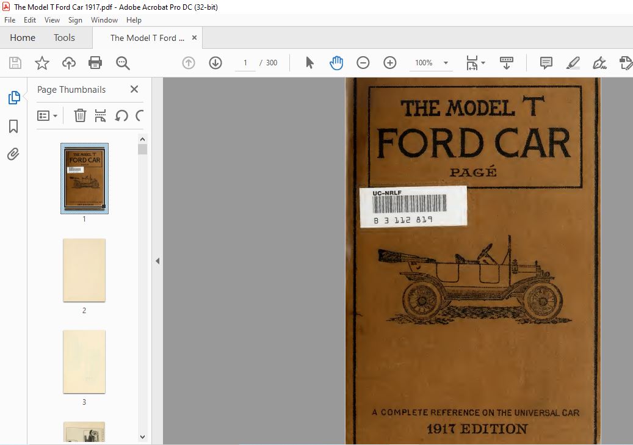633x445 pixels.
Task: Activate the Hand pan tool
Action: [x=336, y=63]
